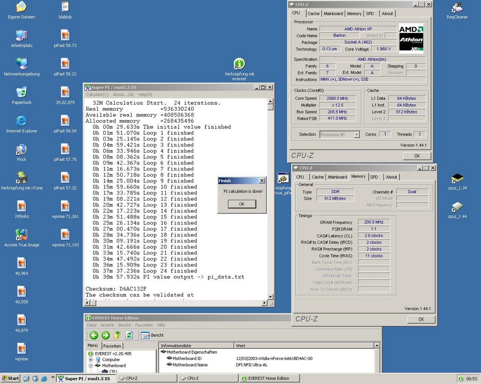Click EVEREST Home Edition taskbar button
This screenshot has height=384, width=481.
269,378
